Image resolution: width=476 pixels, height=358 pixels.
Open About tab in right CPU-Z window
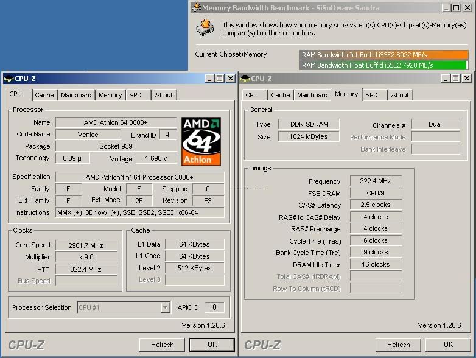[400, 95]
